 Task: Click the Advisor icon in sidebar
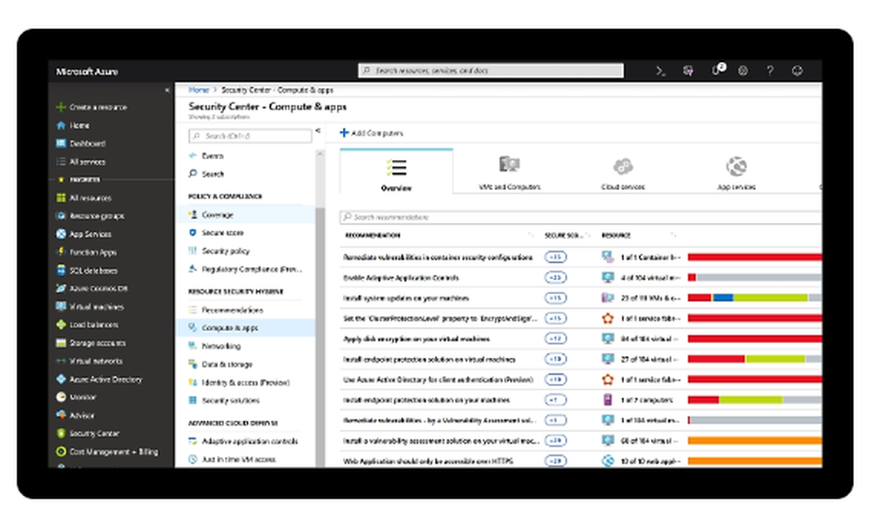61,415
